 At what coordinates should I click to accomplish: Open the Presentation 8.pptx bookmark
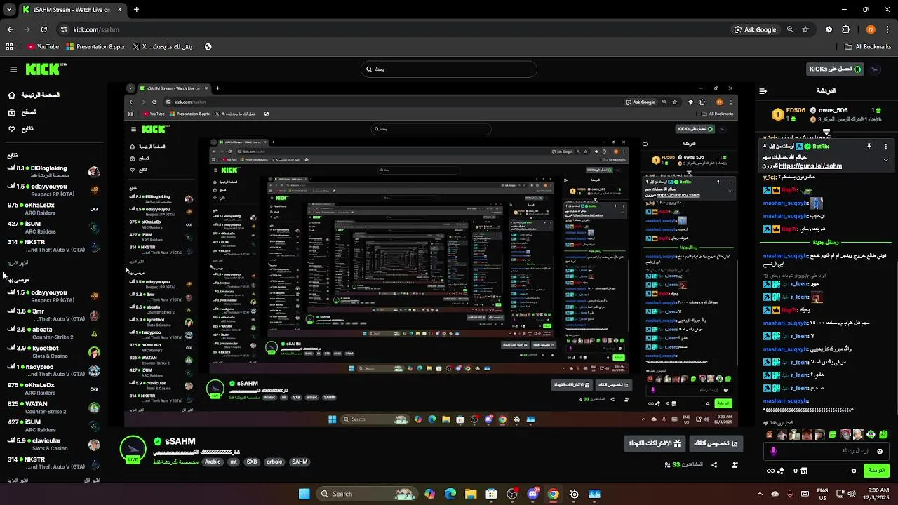(x=95, y=47)
